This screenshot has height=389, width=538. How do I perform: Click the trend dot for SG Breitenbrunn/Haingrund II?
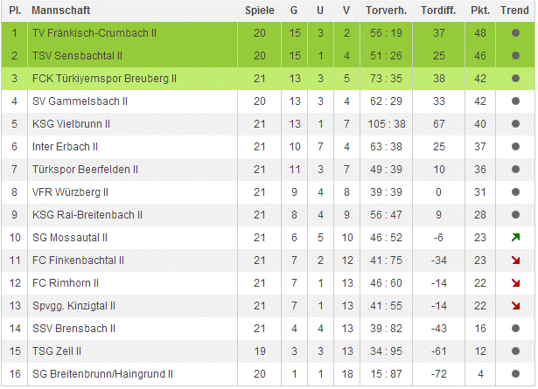(515, 373)
